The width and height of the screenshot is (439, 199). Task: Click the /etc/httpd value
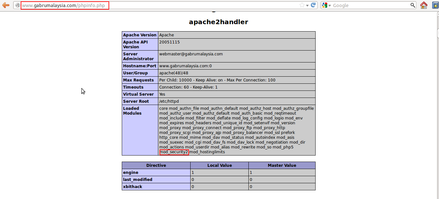[169, 101]
